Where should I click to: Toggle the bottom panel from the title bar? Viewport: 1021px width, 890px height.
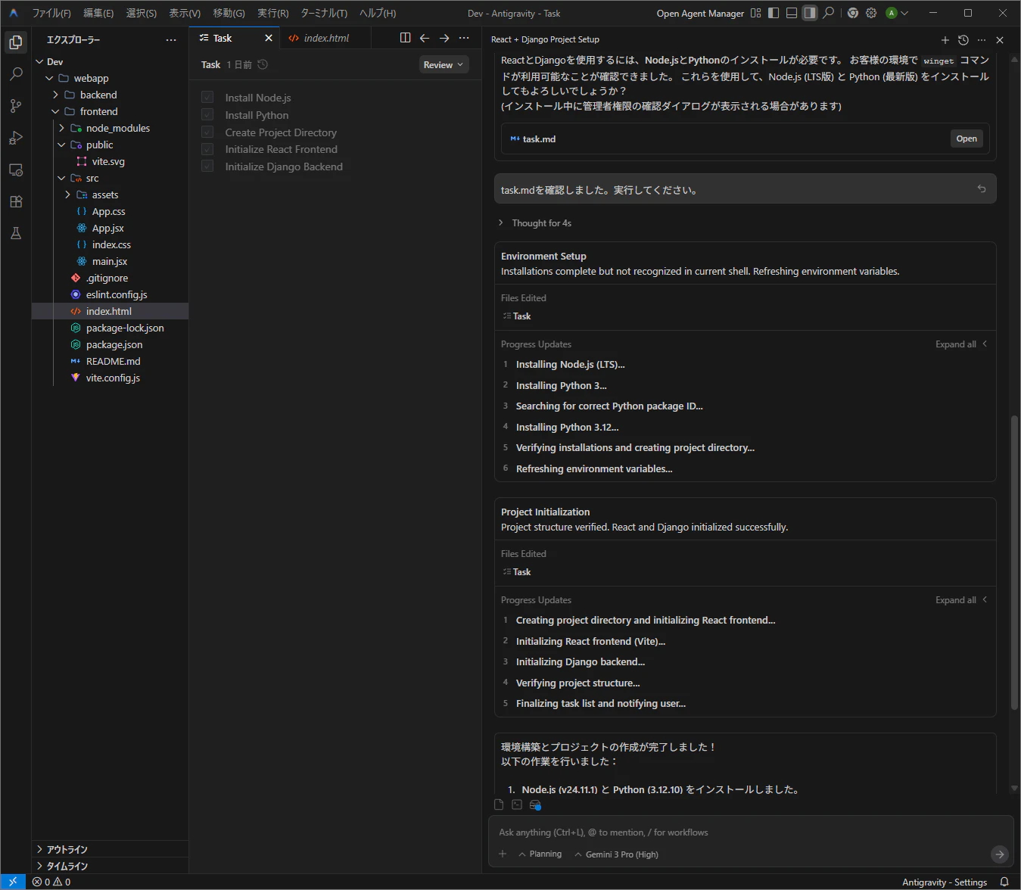click(x=792, y=13)
